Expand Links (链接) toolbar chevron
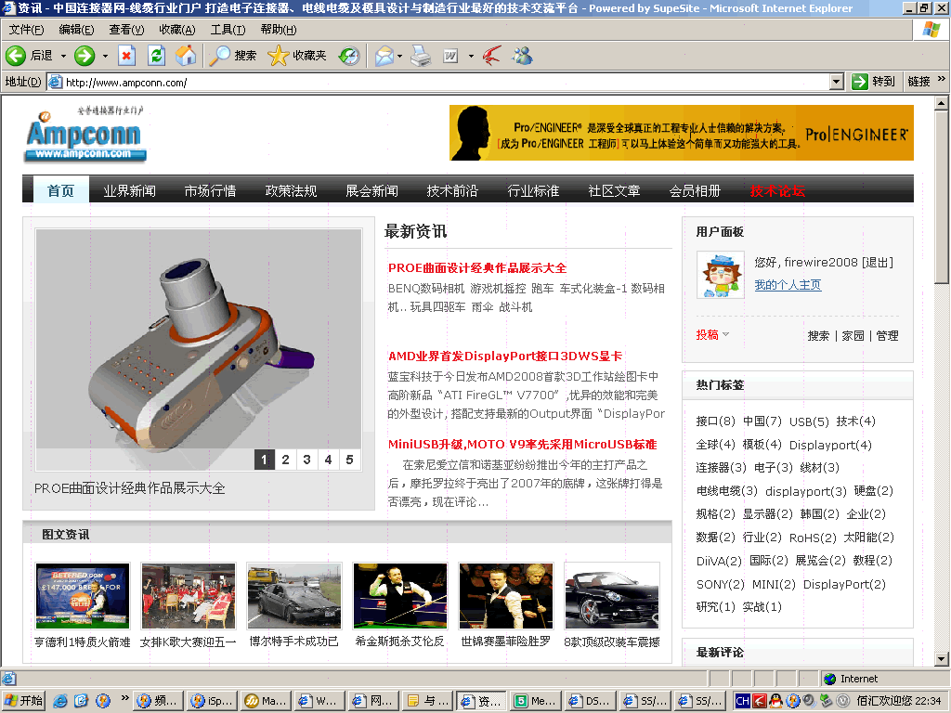 (942, 79)
